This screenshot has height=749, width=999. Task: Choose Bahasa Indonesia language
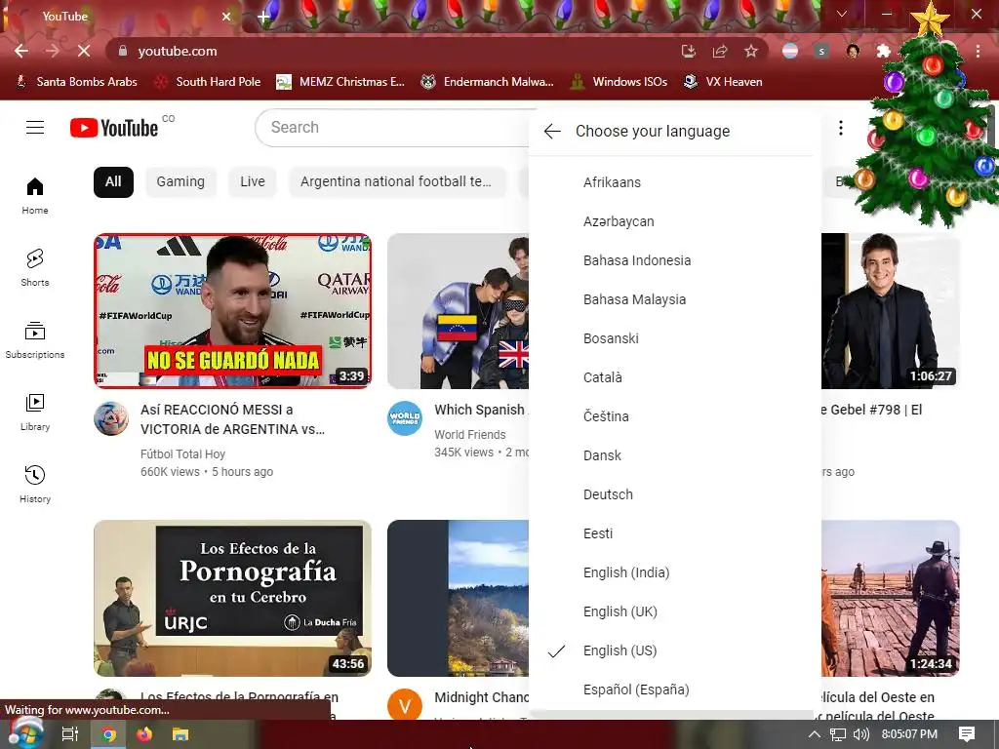point(675,260)
